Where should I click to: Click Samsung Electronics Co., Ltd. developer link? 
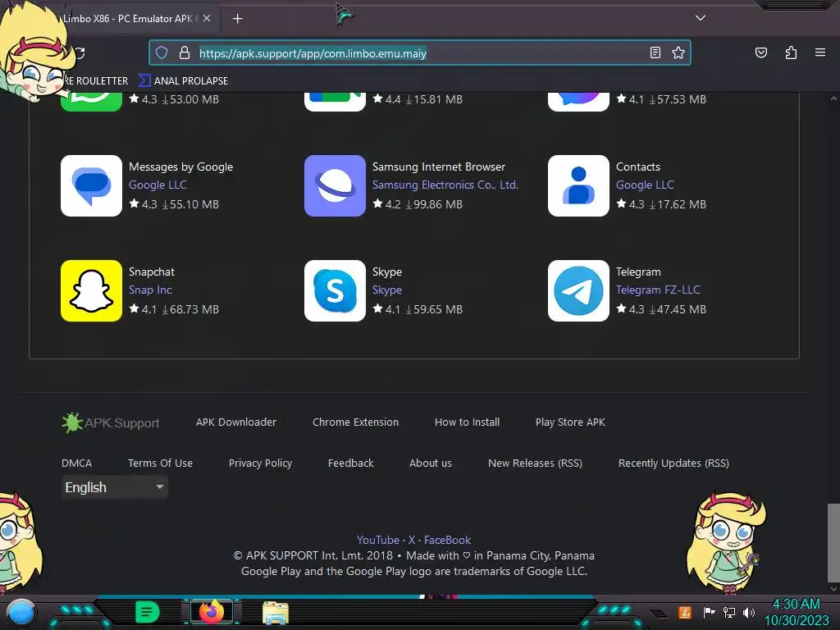pos(445,185)
